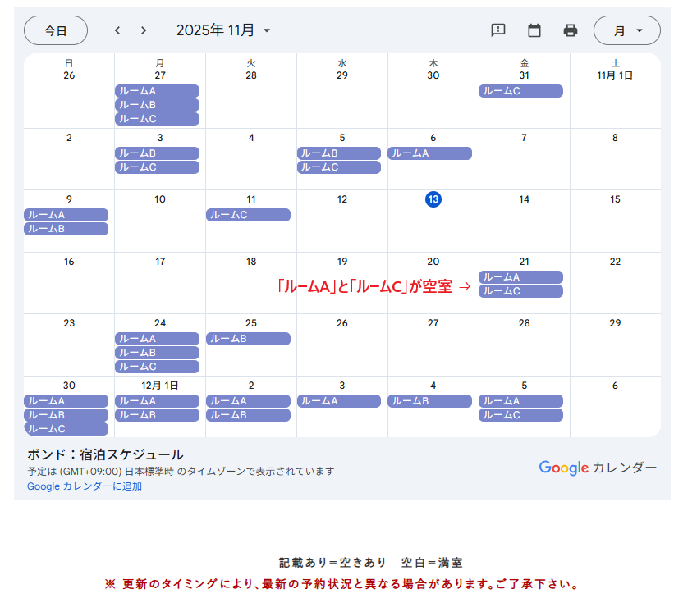This screenshot has width=683, height=598.
Task: Click the print icon
Action: coord(571,30)
